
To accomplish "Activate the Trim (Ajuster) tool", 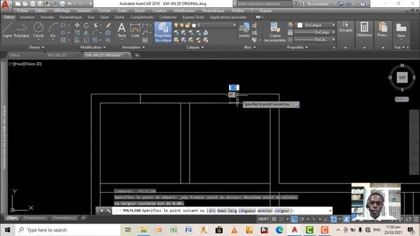I will [x=96, y=25].
